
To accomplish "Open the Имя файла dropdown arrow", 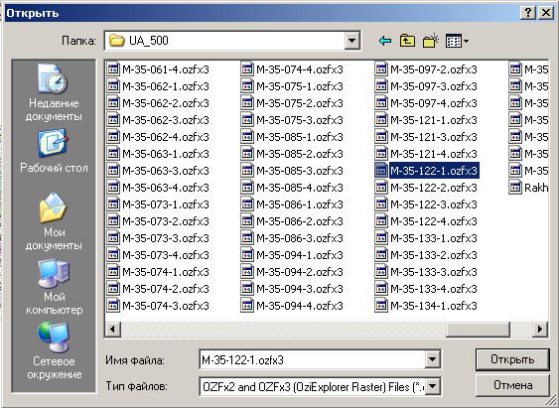I will pos(432,359).
